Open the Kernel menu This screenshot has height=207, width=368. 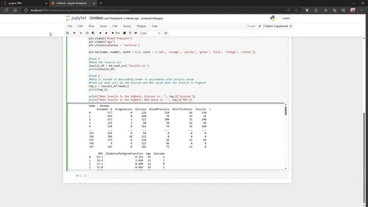click(x=126, y=26)
